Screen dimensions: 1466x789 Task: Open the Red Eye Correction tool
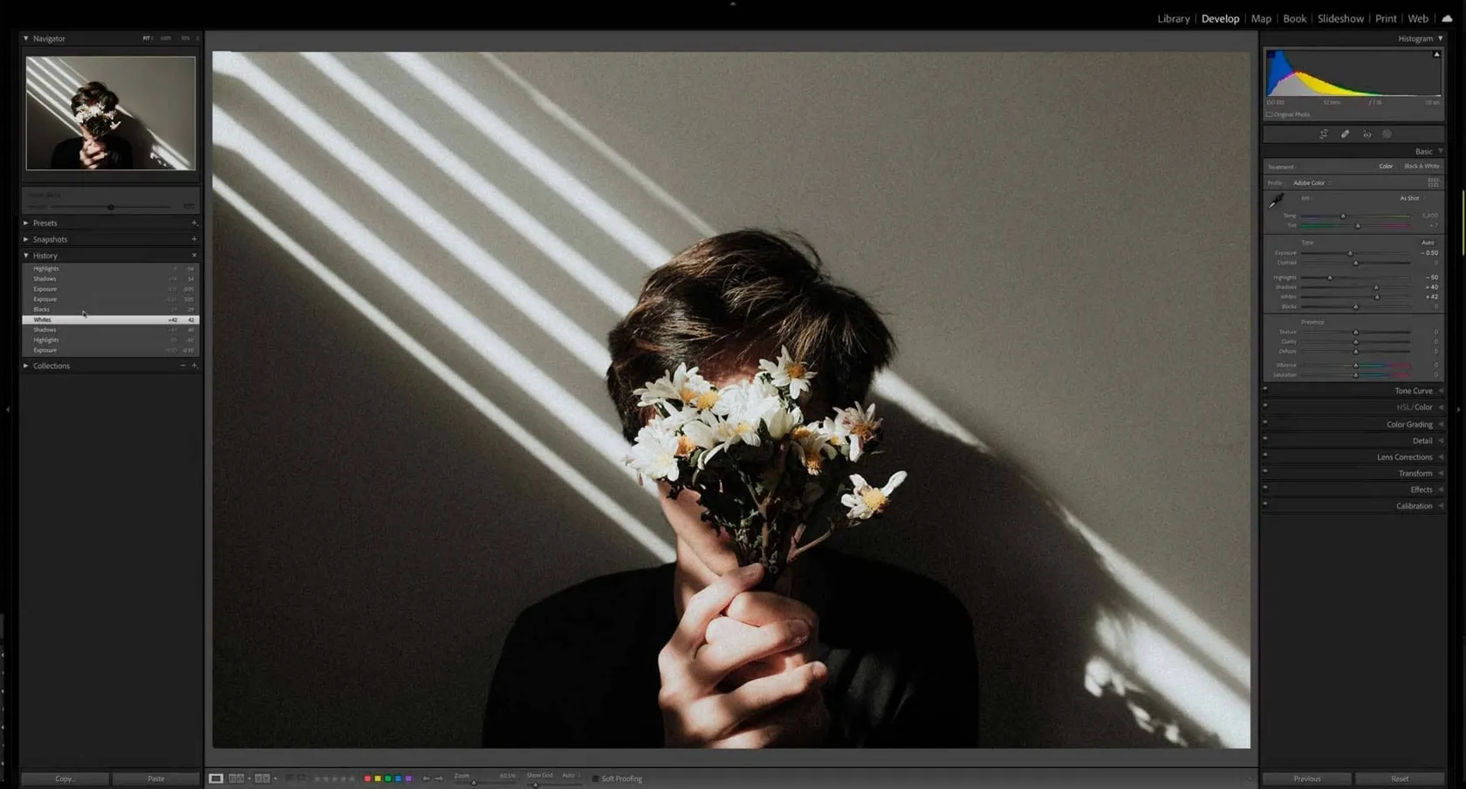point(1367,134)
